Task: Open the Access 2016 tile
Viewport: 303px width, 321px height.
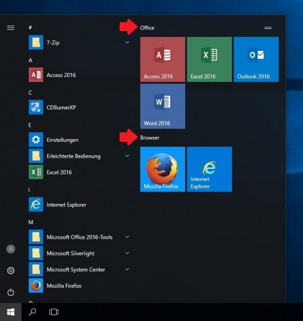Action: [x=163, y=59]
